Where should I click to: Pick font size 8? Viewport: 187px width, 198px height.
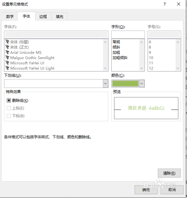[150, 47]
